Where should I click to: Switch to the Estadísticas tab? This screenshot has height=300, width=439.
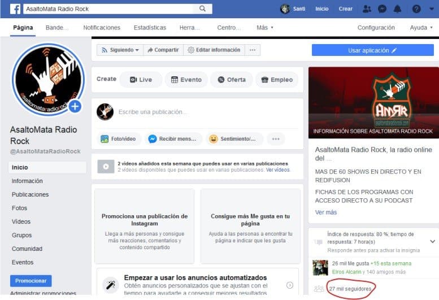tap(150, 28)
